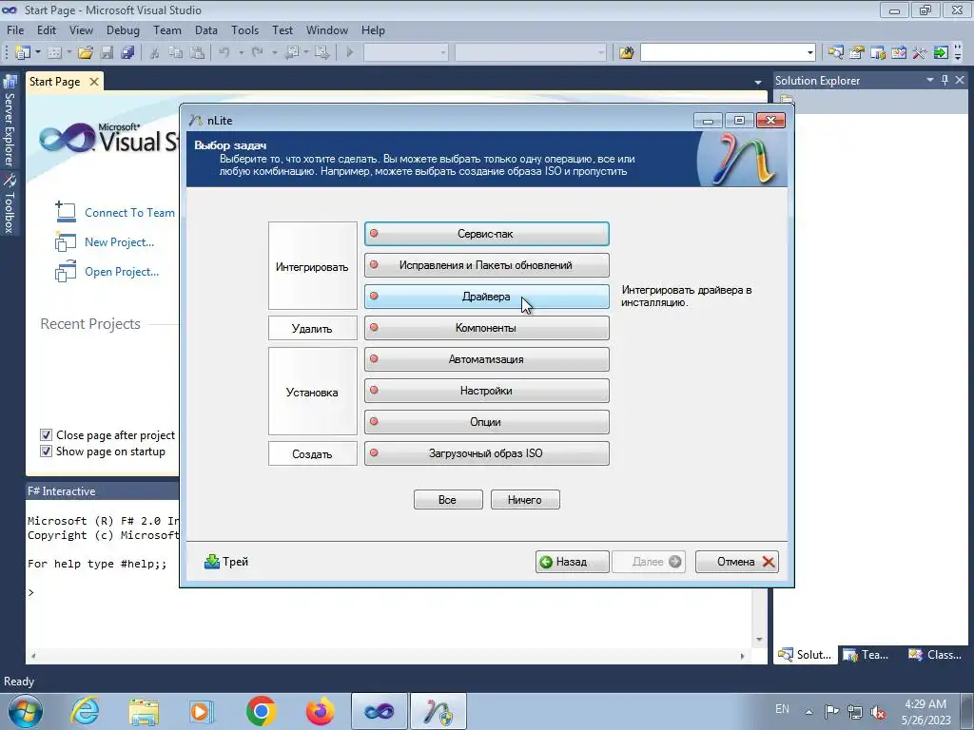This screenshot has width=974, height=730.
Task: Open the Find combo box dropdown arrow
Action: 810,53
